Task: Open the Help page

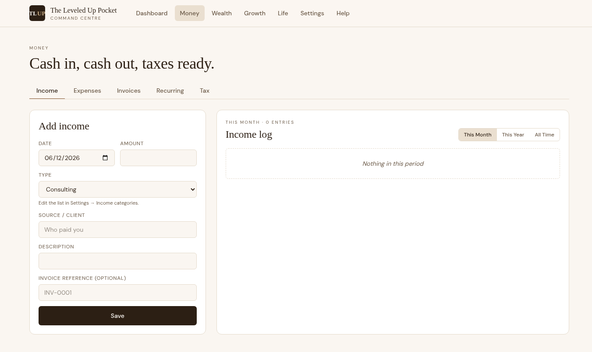Action: pos(343,13)
